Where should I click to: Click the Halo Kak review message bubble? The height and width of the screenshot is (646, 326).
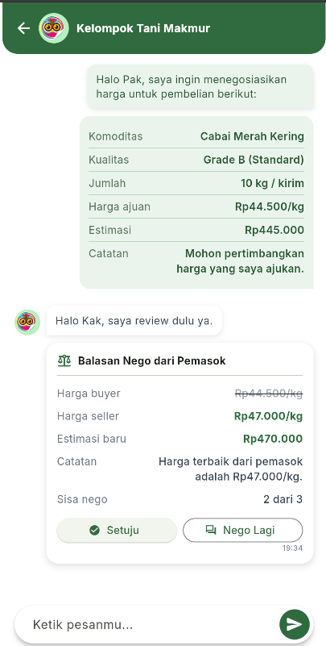point(134,320)
